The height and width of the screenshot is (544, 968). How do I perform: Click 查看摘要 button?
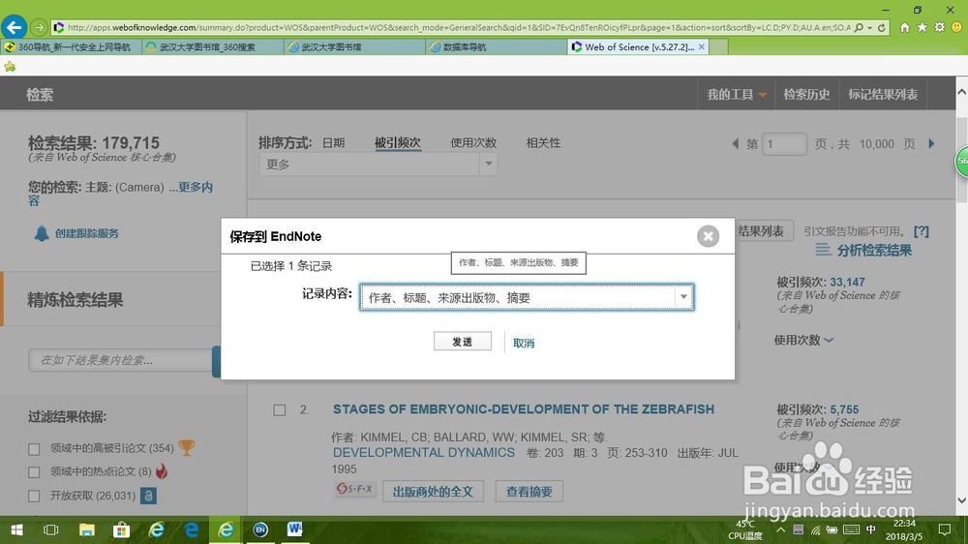click(x=529, y=492)
